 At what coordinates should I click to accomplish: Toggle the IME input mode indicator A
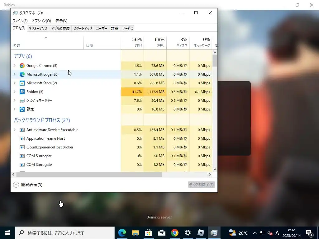pos(277,233)
